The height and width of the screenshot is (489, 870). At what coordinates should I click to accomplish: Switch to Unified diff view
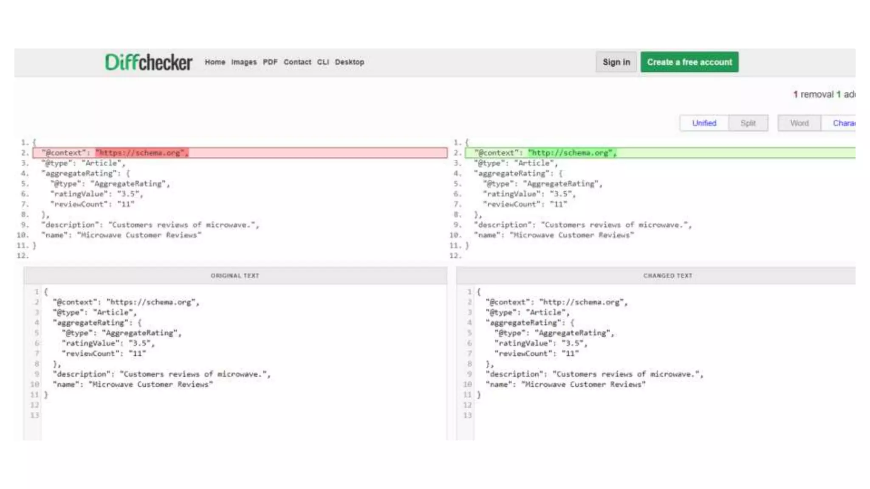pos(704,123)
